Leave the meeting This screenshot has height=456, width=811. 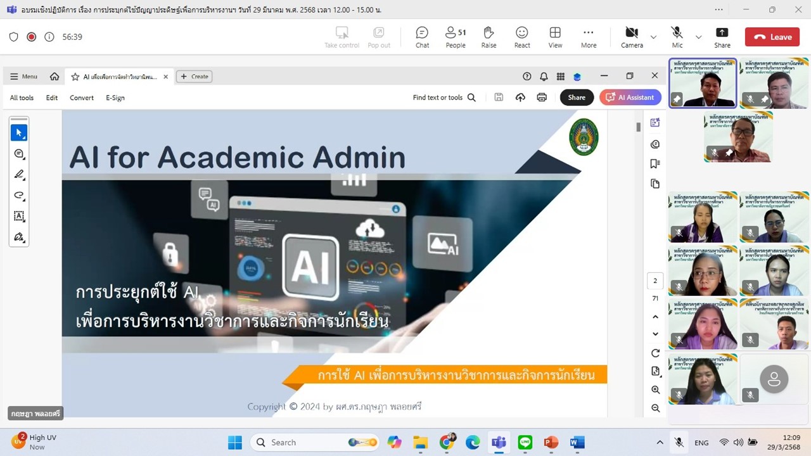(772, 37)
